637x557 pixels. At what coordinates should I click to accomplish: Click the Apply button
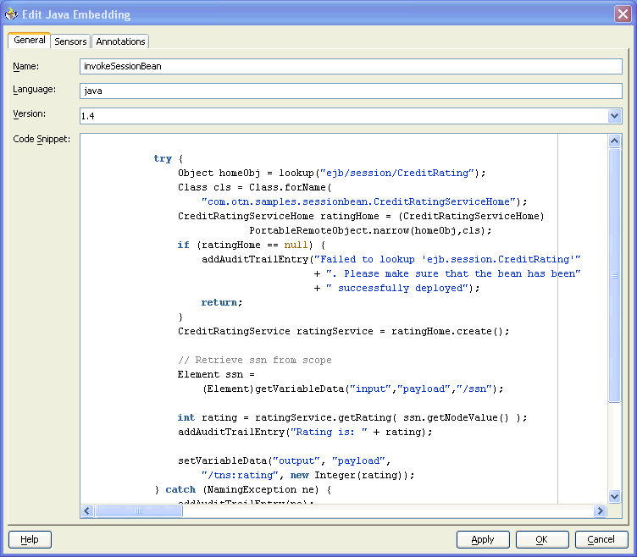[483, 539]
